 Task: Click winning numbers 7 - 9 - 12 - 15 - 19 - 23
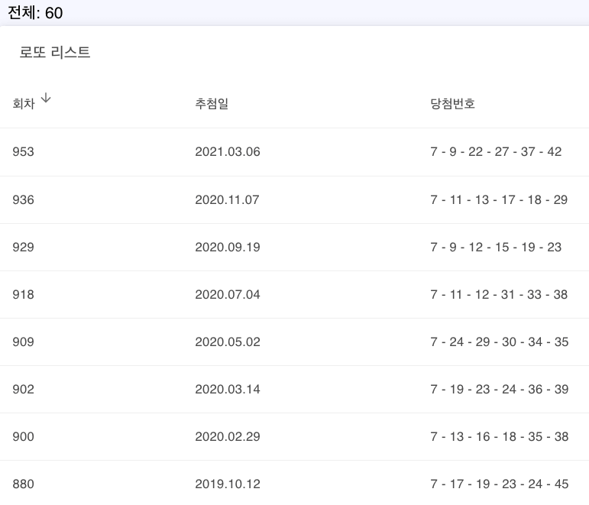(x=496, y=247)
